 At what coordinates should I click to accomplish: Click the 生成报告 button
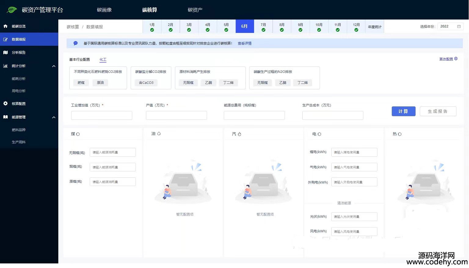tap(438, 111)
